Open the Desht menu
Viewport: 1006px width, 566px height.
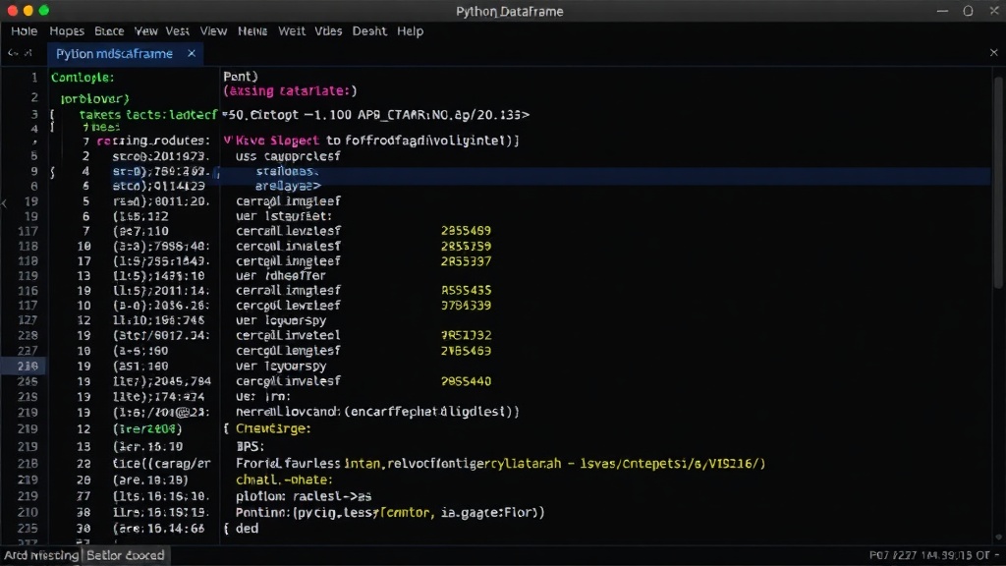tap(369, 30)
